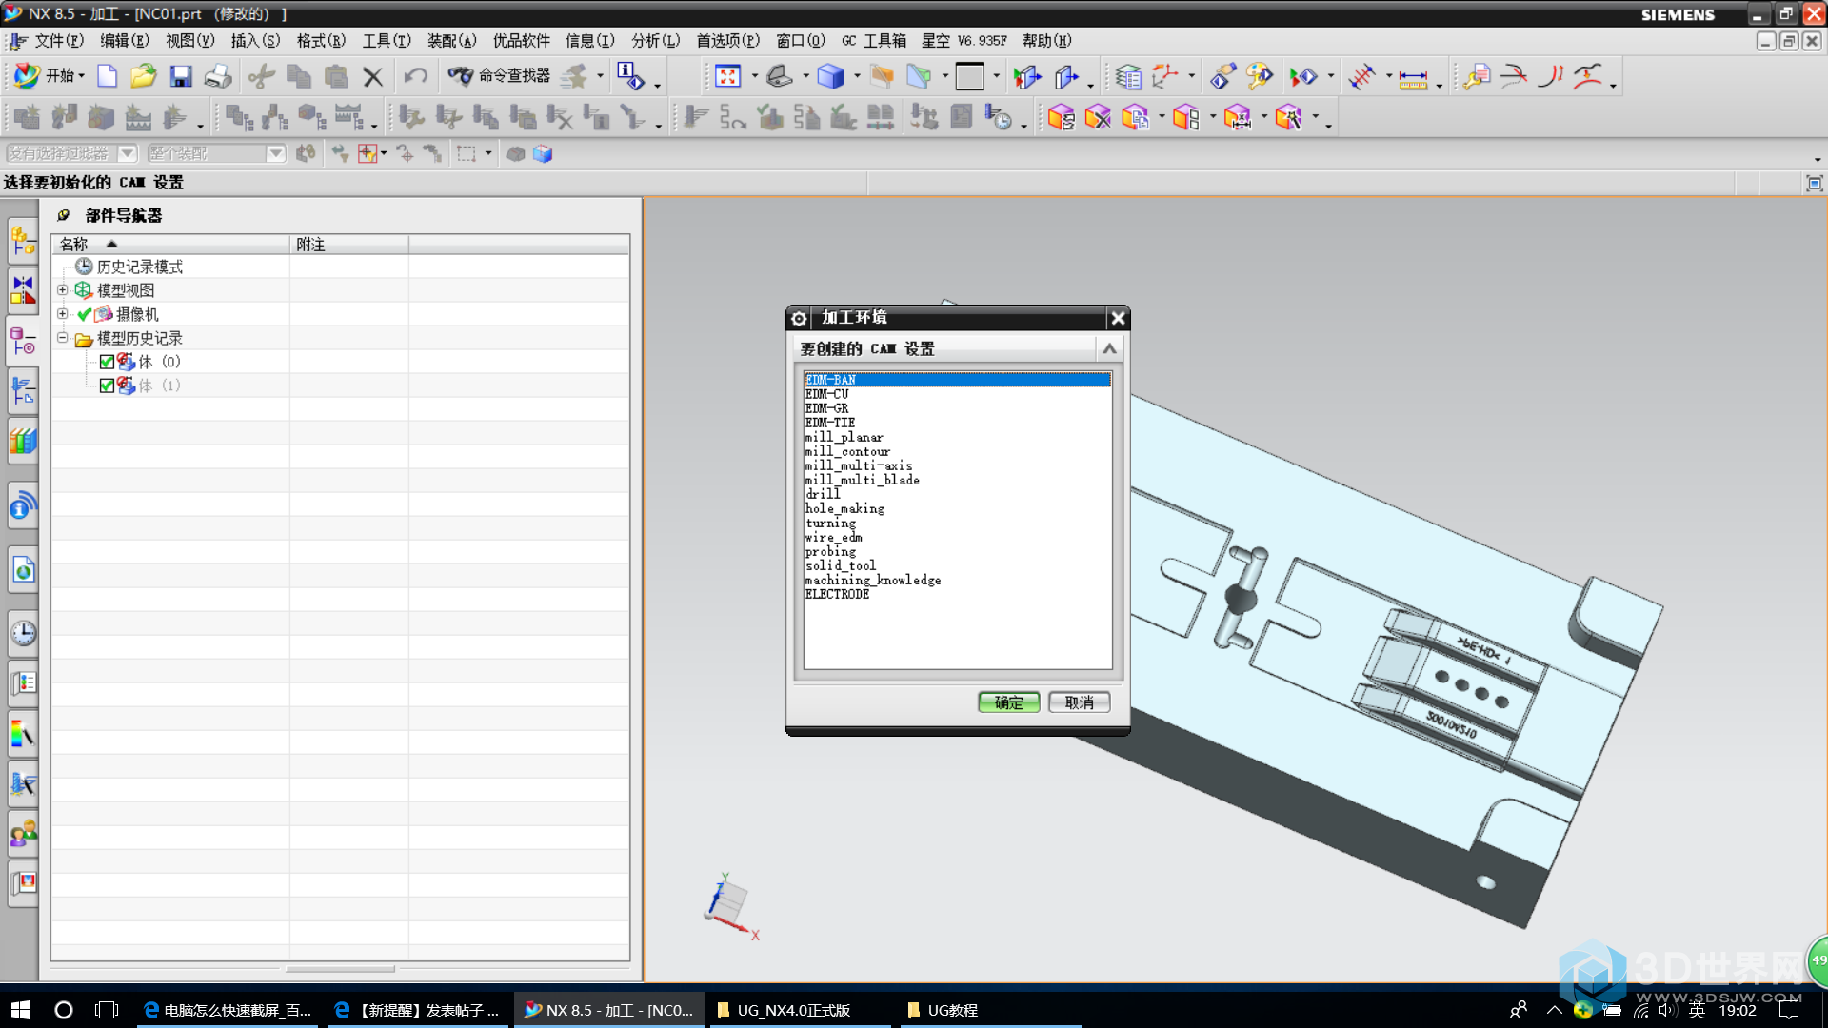This screenshot has height=1028, width=1828.
Task: Toggle checkbox for 体 (0)
Action: pyautogui.click(x=107, y=362)
